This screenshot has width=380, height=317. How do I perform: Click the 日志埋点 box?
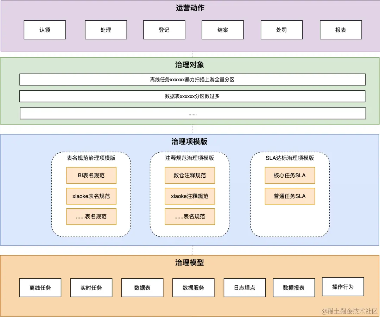[x=245, y=288]
